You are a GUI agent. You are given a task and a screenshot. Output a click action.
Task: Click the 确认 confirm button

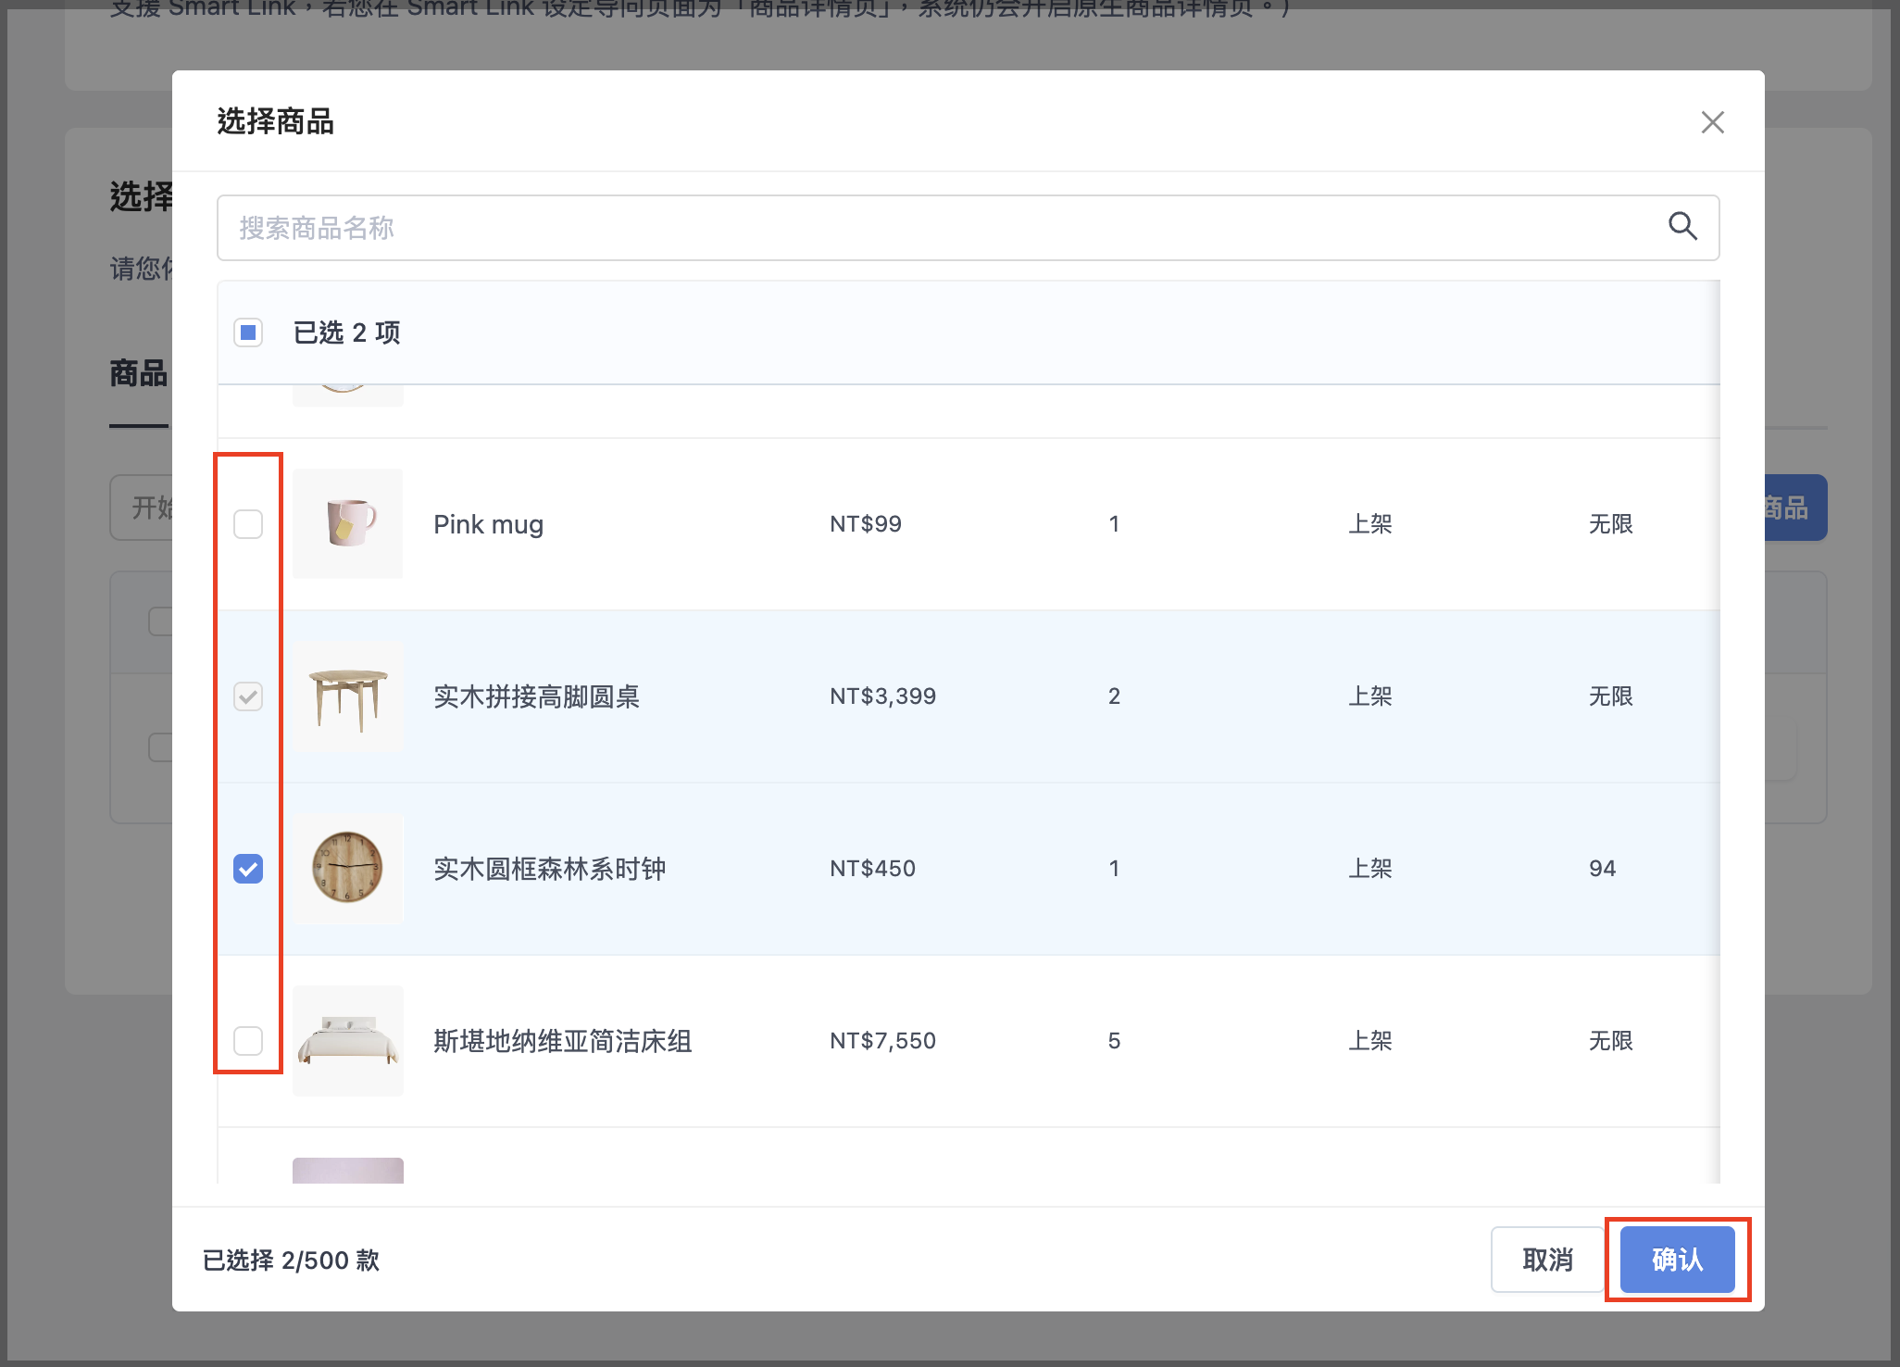point(1677,1260)
